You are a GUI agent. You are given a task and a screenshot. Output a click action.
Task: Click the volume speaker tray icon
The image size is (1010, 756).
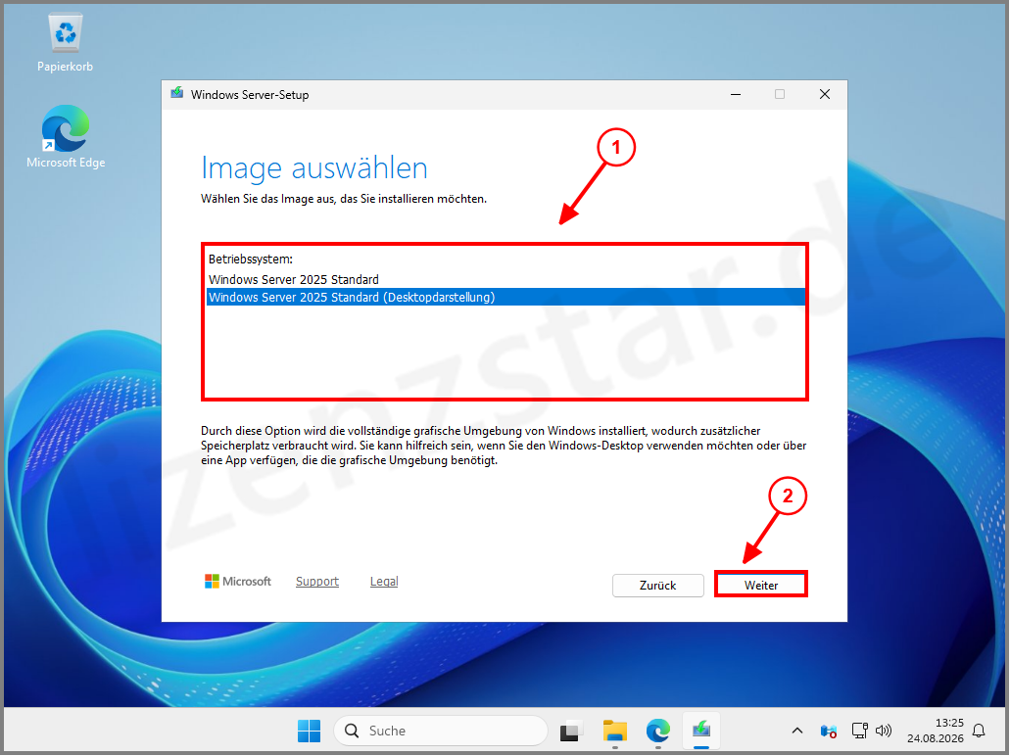(884, 731)
